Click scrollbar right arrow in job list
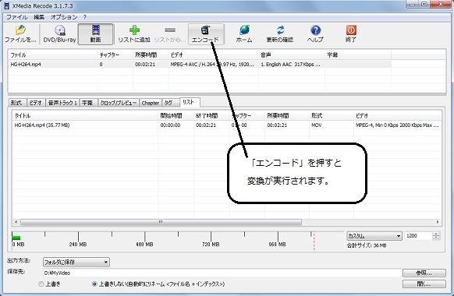The width and height of the screenshot is (454, 296). pos(438,222)
